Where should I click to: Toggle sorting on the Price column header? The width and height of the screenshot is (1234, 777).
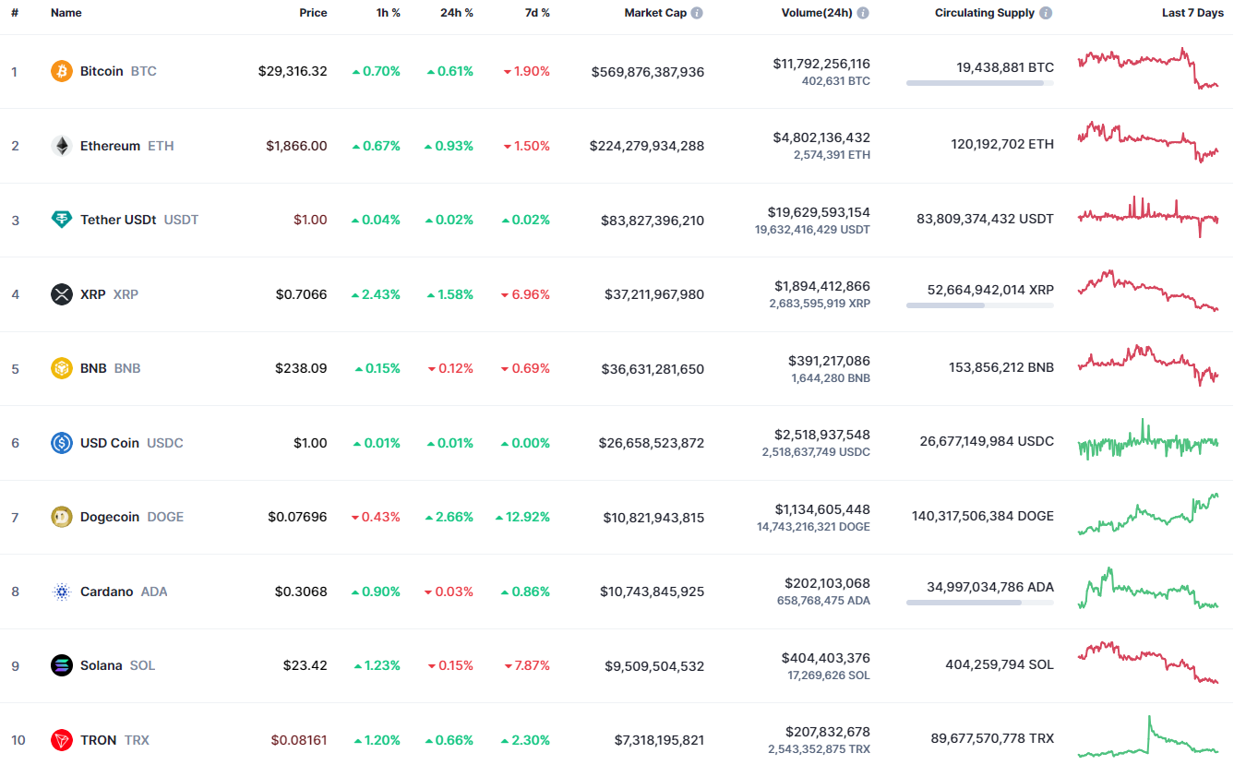click(x=313, y=12)
